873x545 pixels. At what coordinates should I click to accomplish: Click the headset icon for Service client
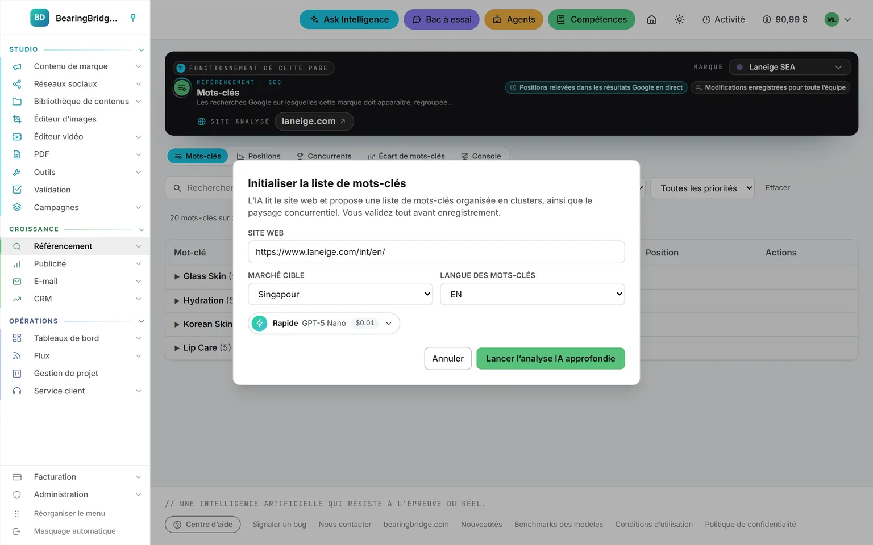click(17, 391)
